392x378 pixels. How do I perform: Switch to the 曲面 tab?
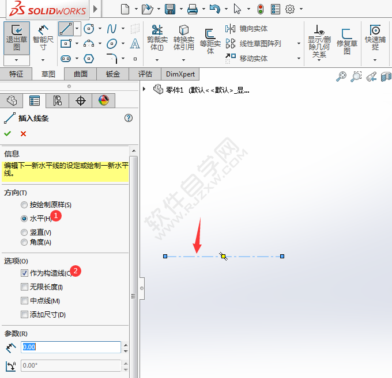(x=81, y=74)
